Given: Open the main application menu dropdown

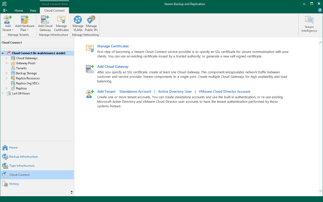Looking at the screenshot, I should click(x=5, y=11).
